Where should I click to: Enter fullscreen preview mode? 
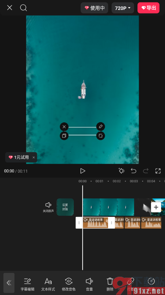(x=158, y=171)
